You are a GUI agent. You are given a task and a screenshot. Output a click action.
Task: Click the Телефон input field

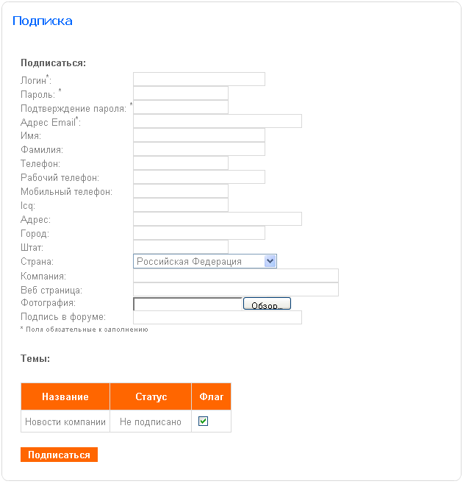(180, 163)
